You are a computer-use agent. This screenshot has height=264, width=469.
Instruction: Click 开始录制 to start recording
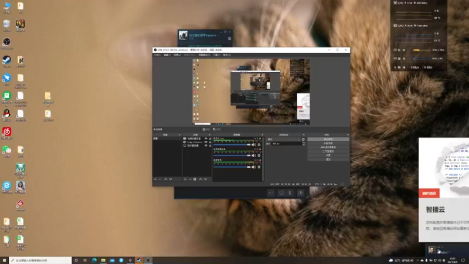pos(328,143)
